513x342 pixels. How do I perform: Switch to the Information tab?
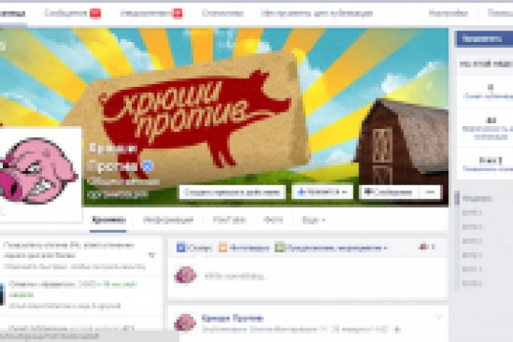point(168,220)
